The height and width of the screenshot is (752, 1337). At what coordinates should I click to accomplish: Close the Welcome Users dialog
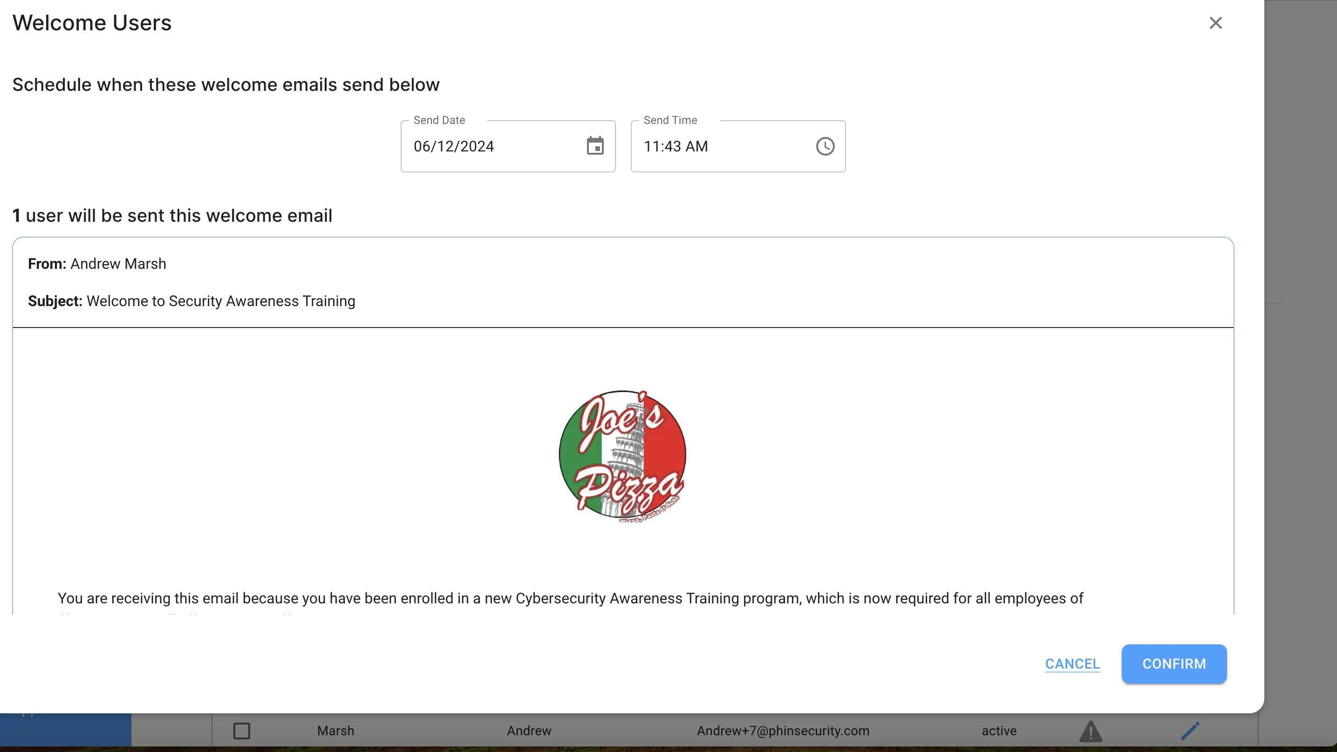coord(1215,23)
